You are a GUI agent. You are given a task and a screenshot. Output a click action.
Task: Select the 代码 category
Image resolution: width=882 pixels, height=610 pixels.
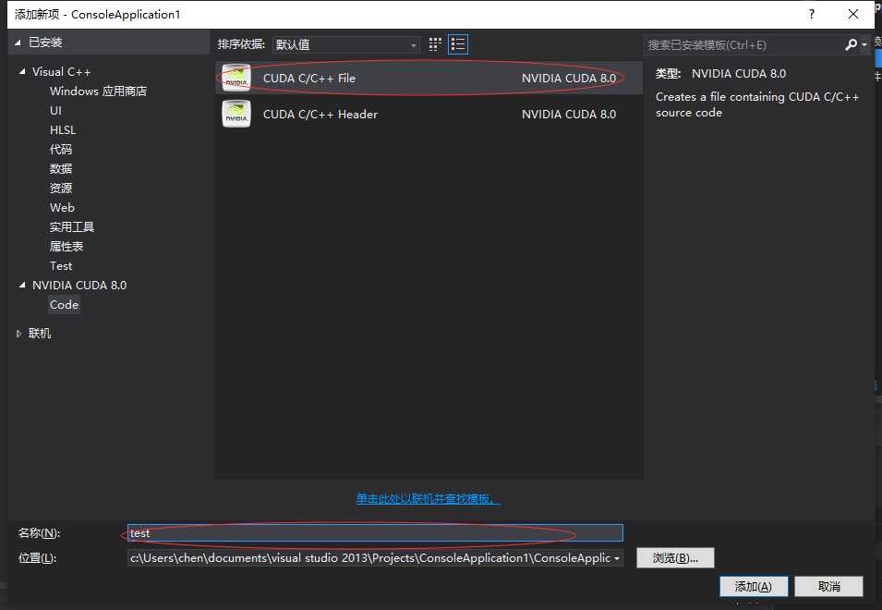coord(61,149)
